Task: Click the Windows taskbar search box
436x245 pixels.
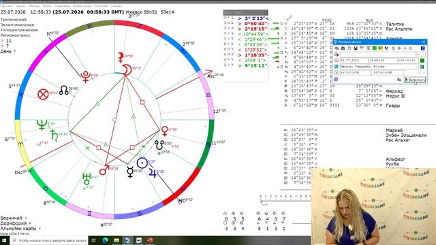Action: point(50,240)
